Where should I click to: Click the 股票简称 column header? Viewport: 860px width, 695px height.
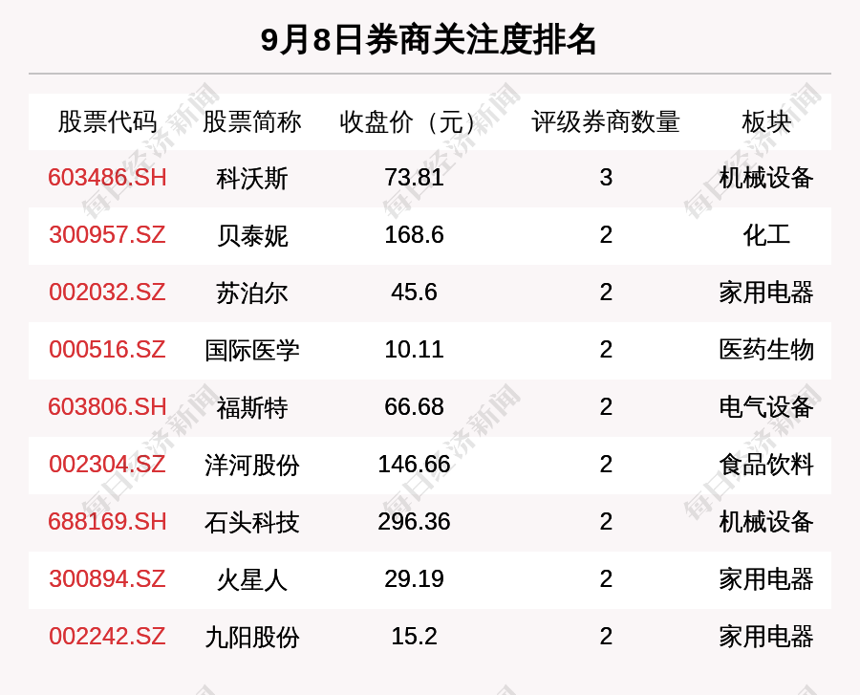pos(251,121)
